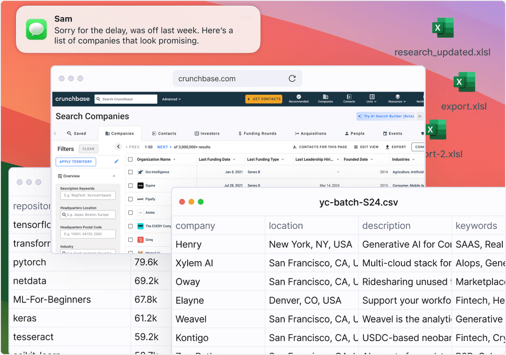
Task: Go back using the tab-strip left chevron
Action: coord(55,133)
